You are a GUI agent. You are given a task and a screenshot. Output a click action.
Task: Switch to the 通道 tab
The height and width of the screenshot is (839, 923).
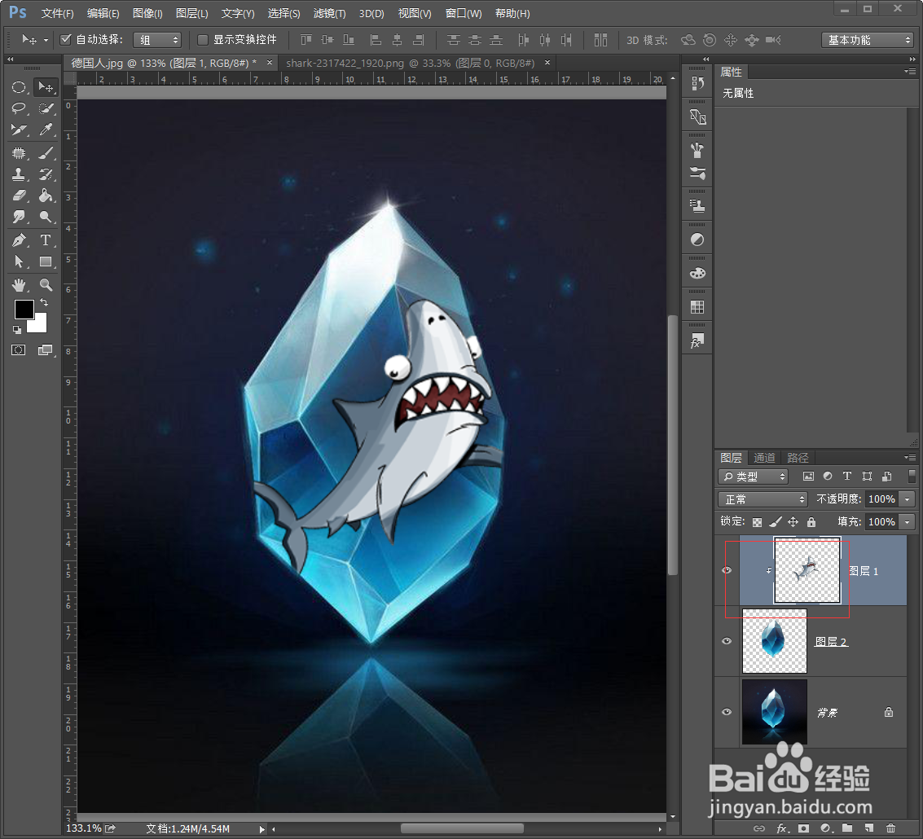tap(764, 458)
